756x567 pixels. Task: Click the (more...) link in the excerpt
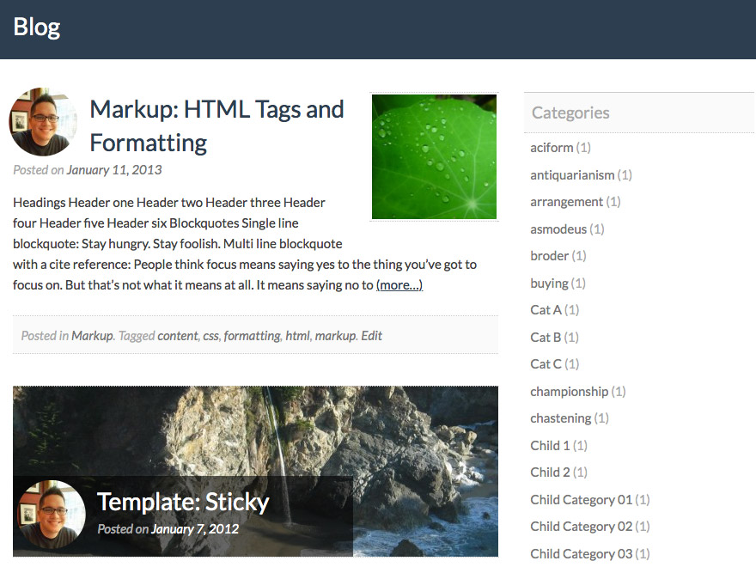[x=399, y=285]
